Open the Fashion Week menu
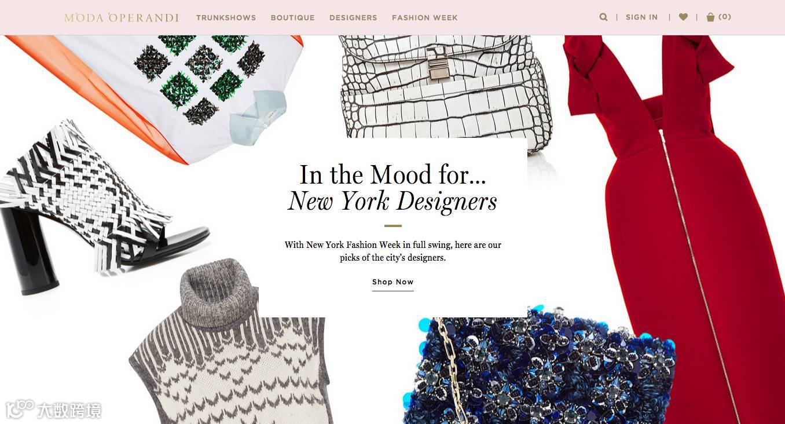This screenshot has width=785, height=424. pos(425,18)
